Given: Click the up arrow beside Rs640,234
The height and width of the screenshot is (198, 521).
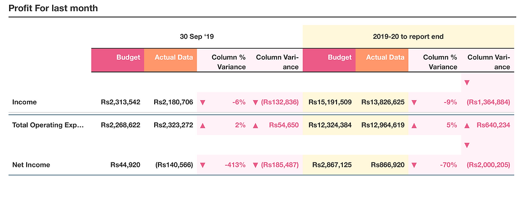Looking at the screenshot, I should coord(467,125).
